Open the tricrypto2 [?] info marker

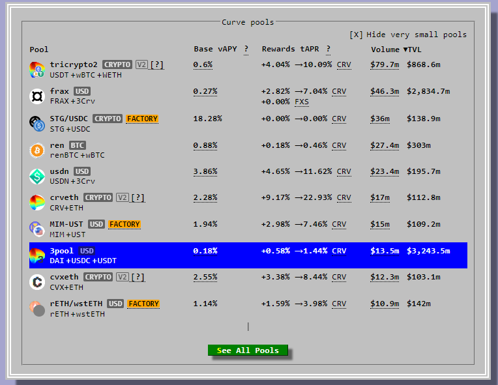click(x=157, y=64)
